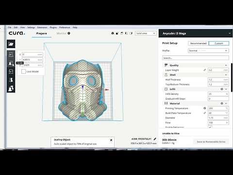The width and height of the screenshot is (233, 175).
Task: Open the Edit menu
Action: pyautogui.click(x=16, y=27)
